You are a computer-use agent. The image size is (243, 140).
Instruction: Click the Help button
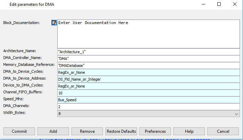click(189, 131)
